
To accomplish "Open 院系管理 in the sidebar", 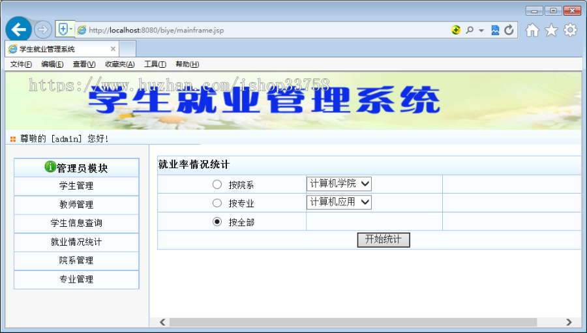I will pyautogui.click(x=76, y=261).
